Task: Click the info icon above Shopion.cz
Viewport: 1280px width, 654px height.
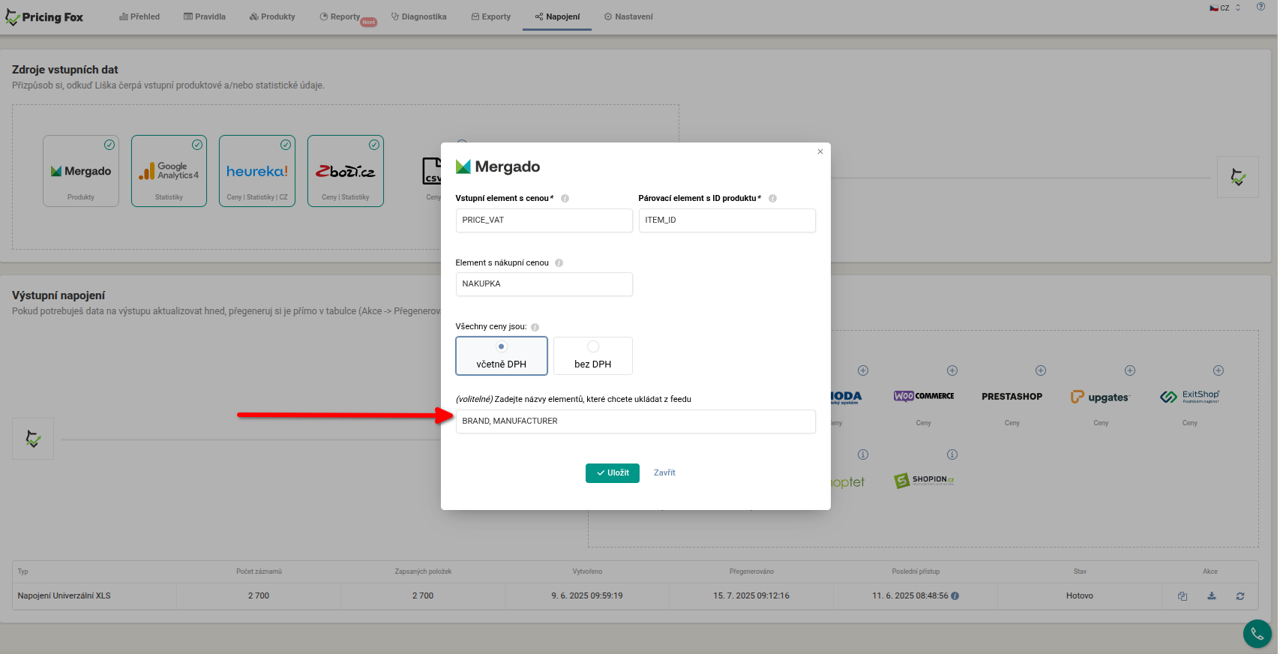Action: click(952, 454)
